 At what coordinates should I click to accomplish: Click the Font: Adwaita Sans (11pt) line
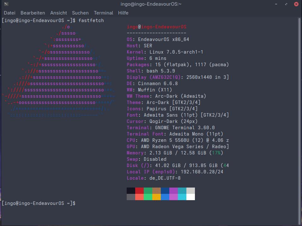178,115
